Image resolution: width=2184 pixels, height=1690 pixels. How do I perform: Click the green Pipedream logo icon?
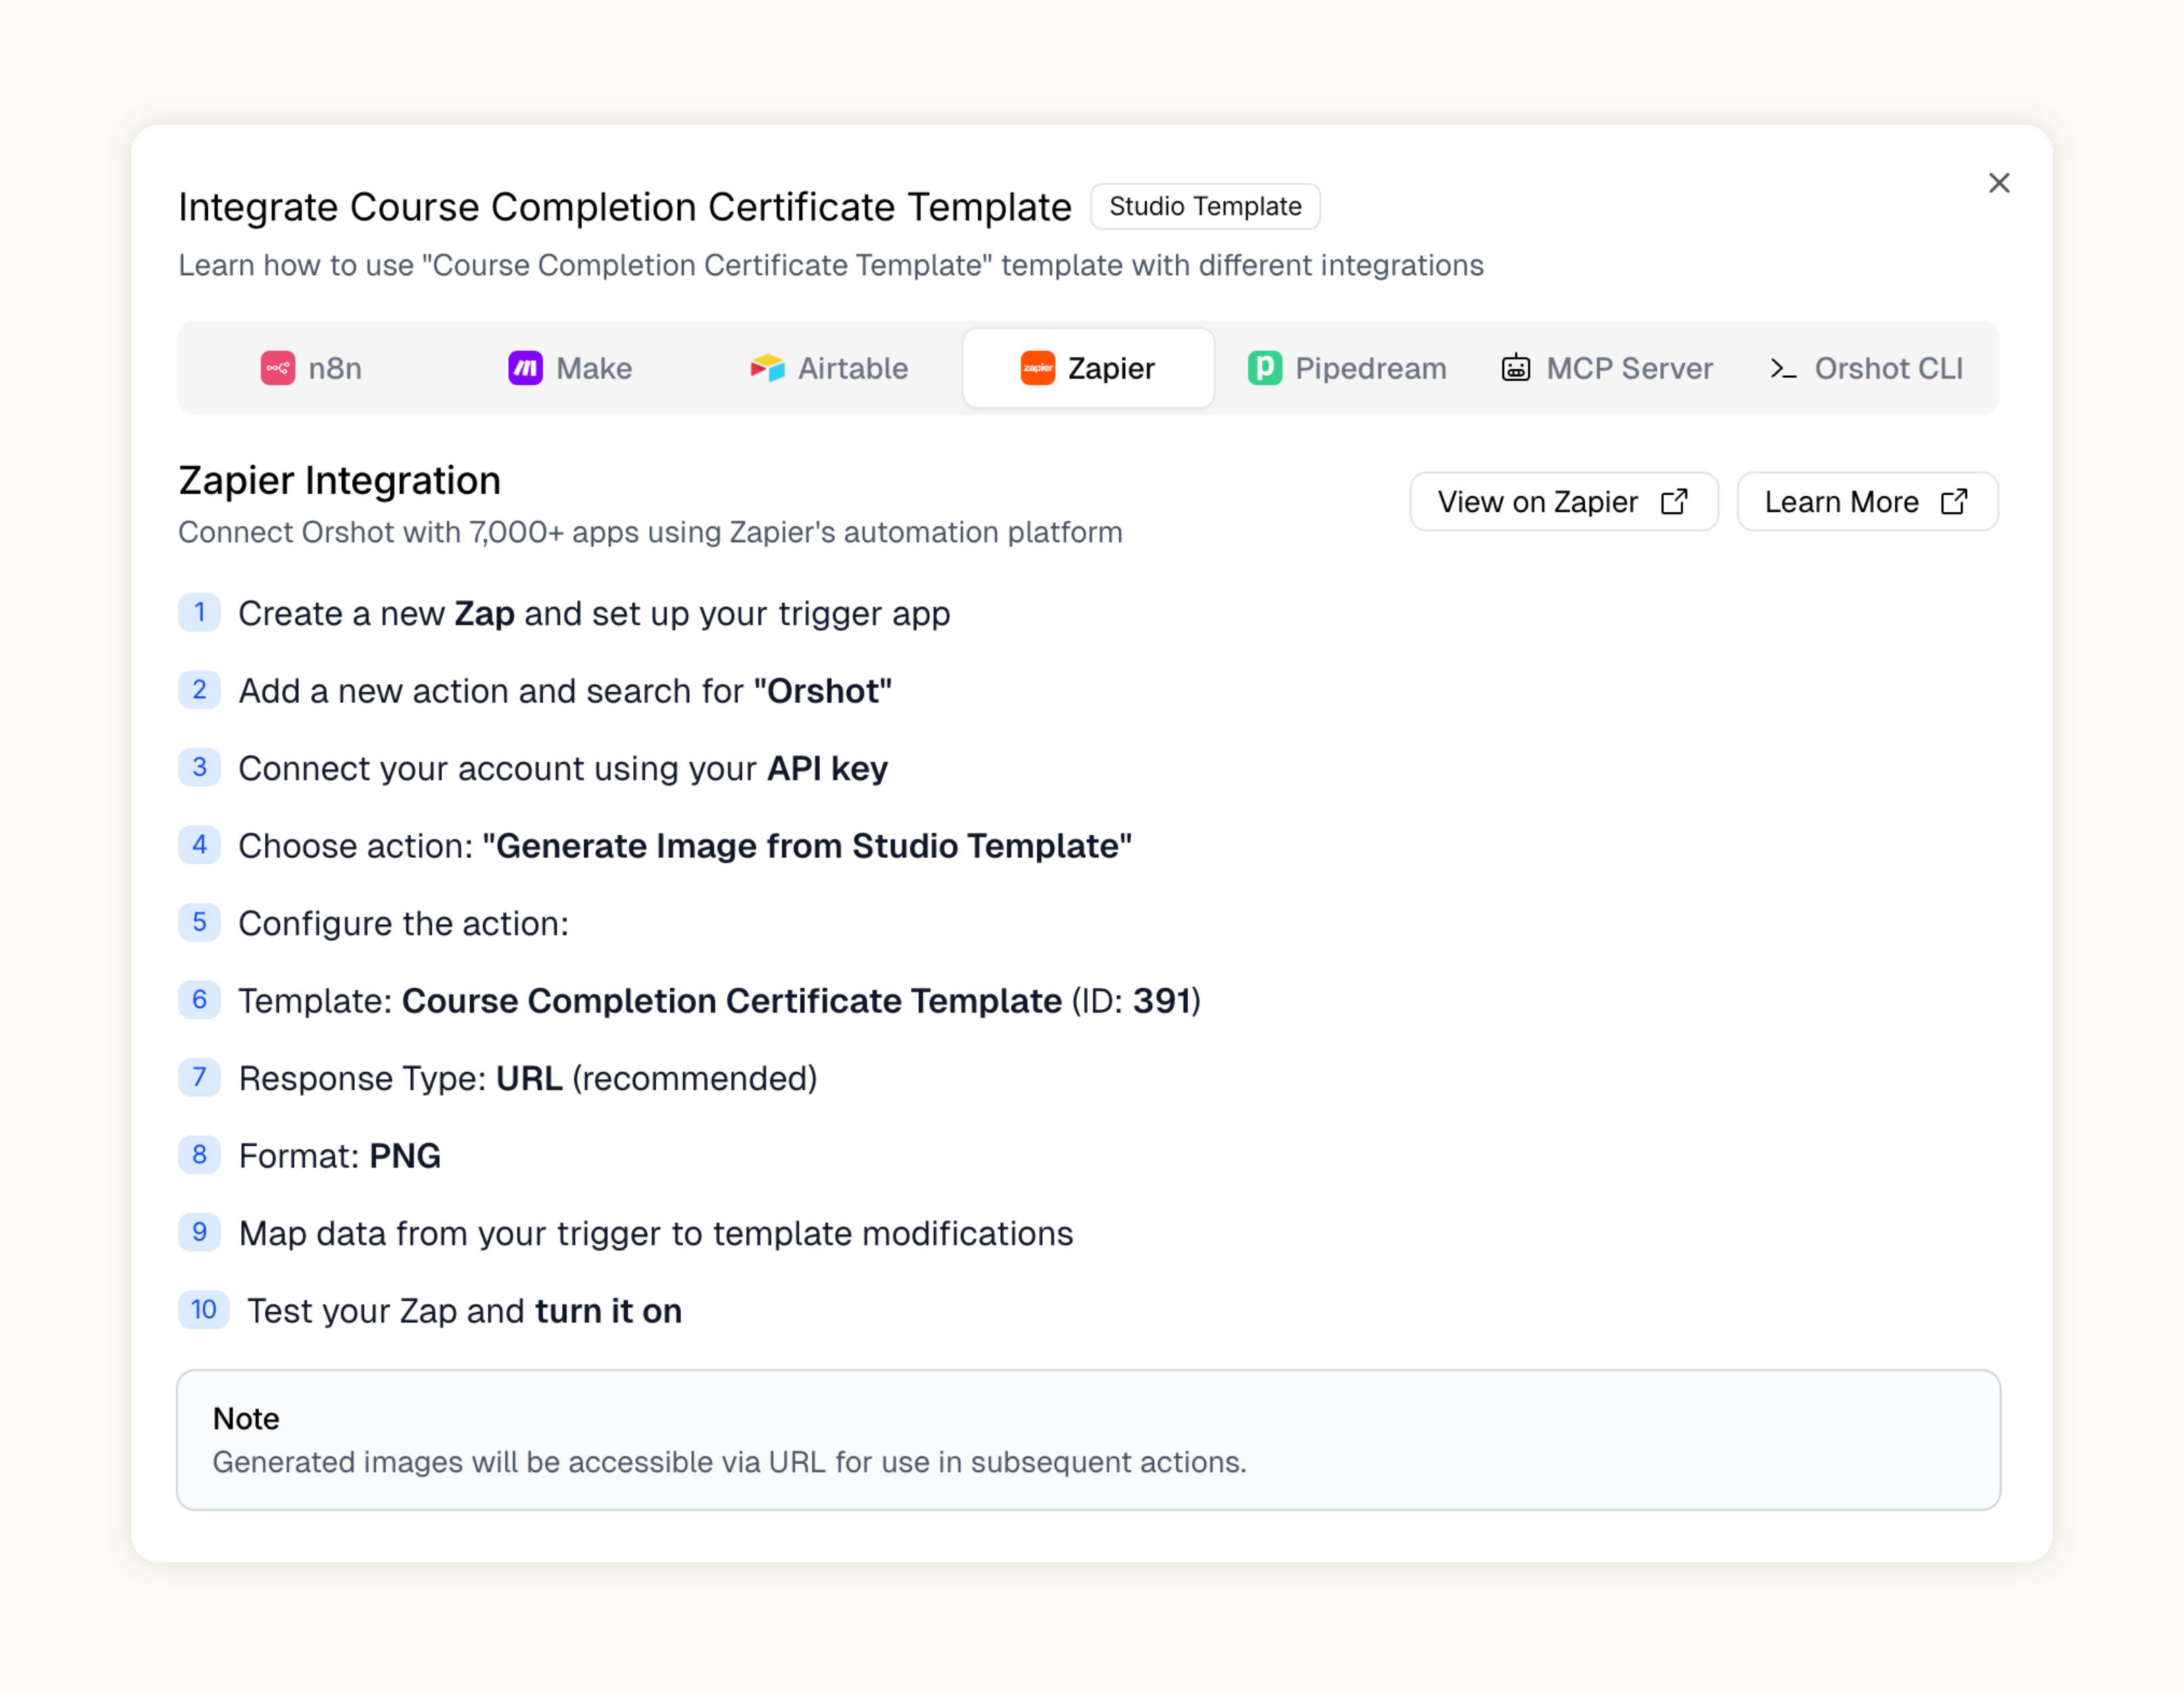pos(1265,368)
